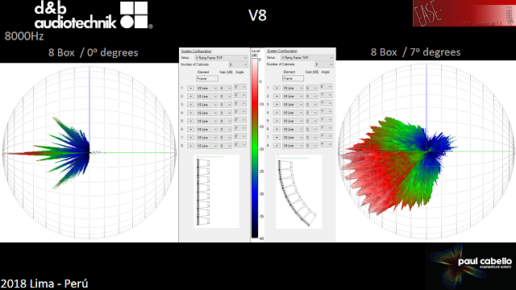Open row 2 angle dropdown in right panel
The height and width of the screenshot is (290, 516).
326,95
